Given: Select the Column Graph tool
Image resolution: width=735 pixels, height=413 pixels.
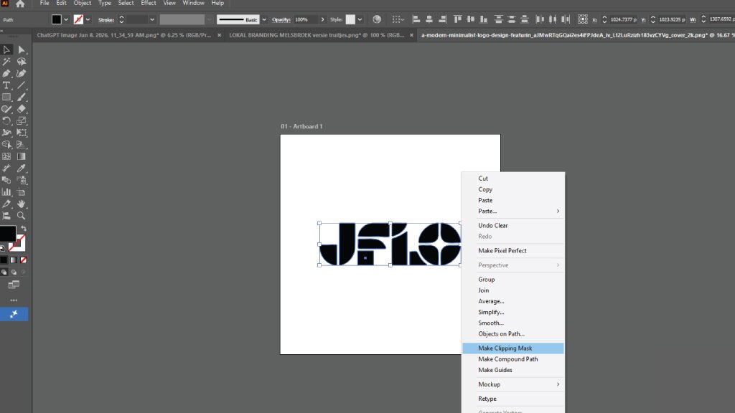Looking at the screenshot, I should (x=6, y=192).
